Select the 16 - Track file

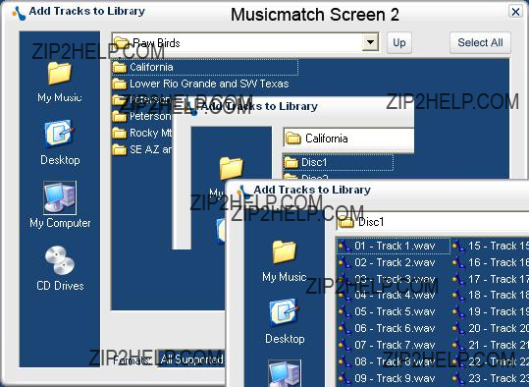tap(490, 262)
